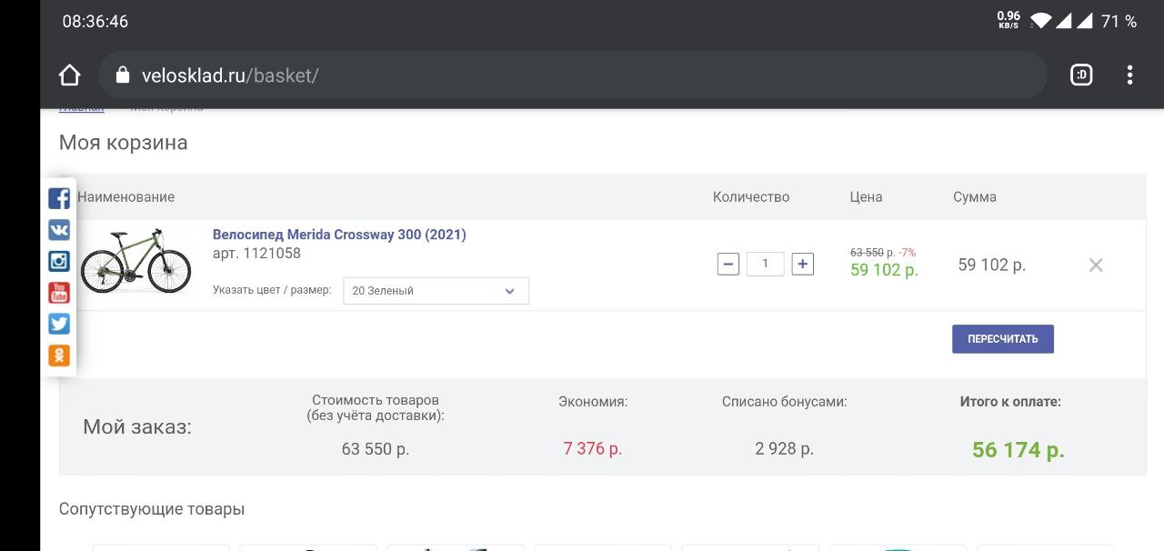Open the YouTube social icon

click(x=59, y=292)
